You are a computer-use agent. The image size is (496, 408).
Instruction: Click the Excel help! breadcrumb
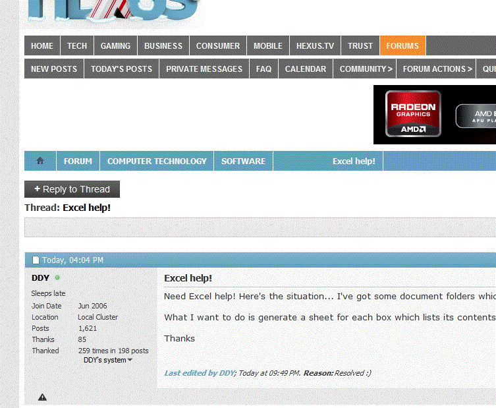pos(354,161)
